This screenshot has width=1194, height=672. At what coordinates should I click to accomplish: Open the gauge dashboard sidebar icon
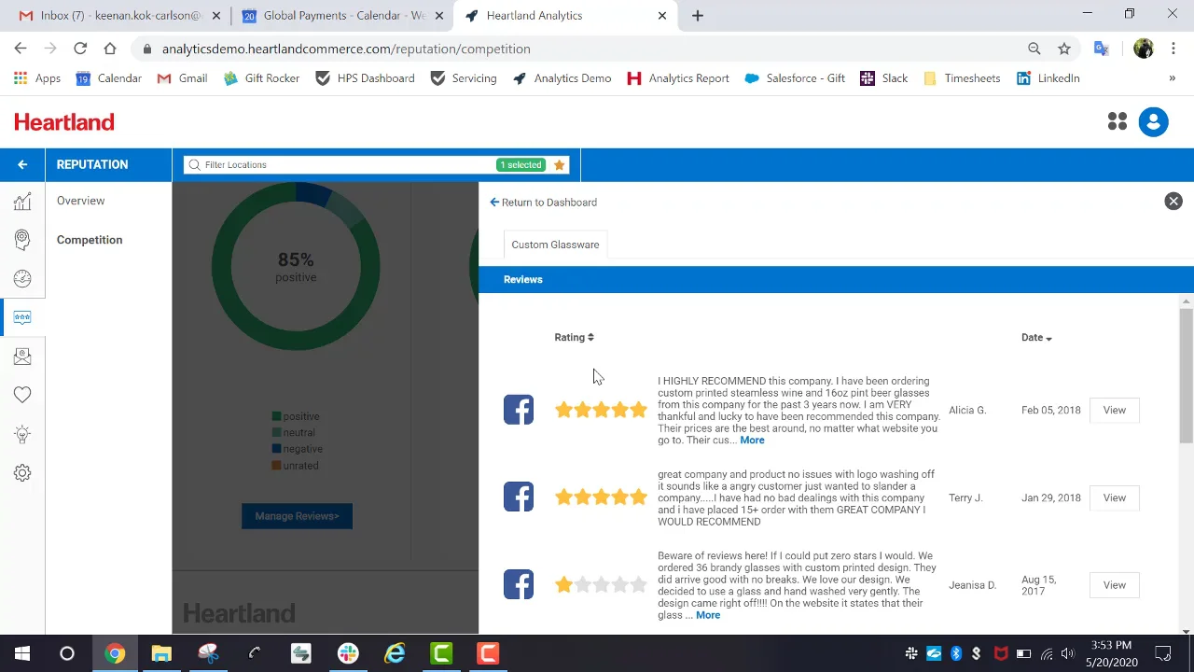click(22, 279)
